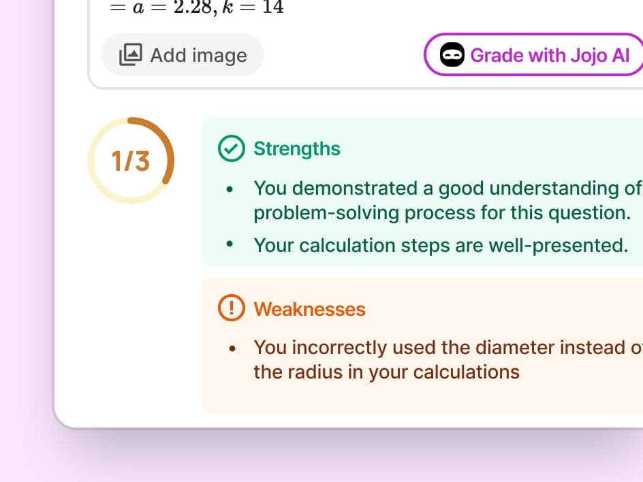This screenshot has width=643, height=482.
Task: Click 'problem-solving process for this question' line
Action: pyautogui.click(x=442, y=212)
